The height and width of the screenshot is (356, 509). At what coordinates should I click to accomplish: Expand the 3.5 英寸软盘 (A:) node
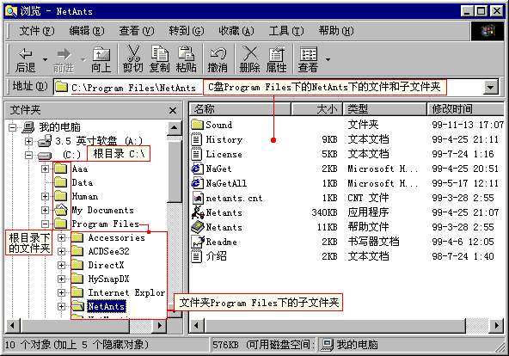click(28, 141)
